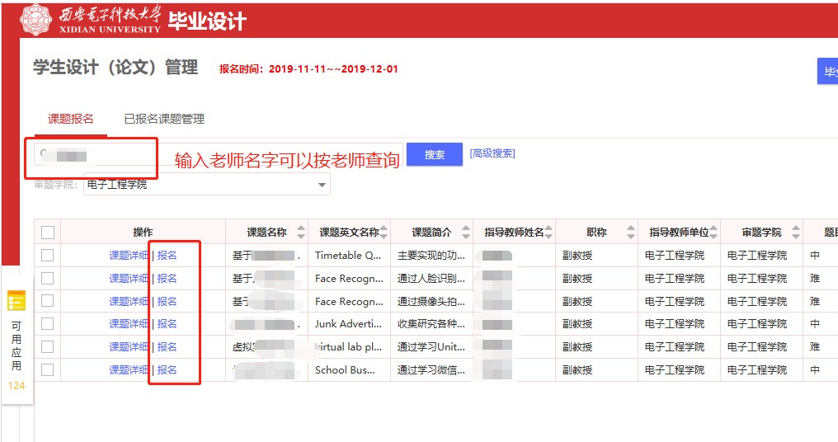Sort by 课题英文名称 column arrows
The height and width of the screenshot is (442, 838).
click(x=384, y=233)
